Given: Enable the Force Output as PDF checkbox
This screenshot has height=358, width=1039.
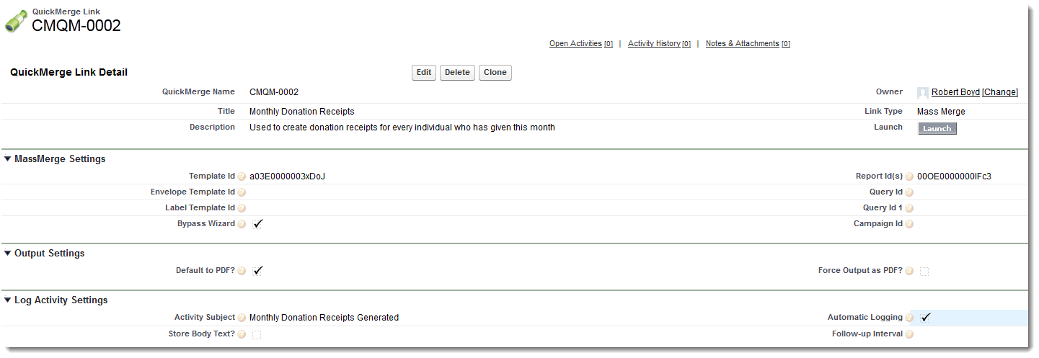Looking at the screenshot, I should point(924,272).
